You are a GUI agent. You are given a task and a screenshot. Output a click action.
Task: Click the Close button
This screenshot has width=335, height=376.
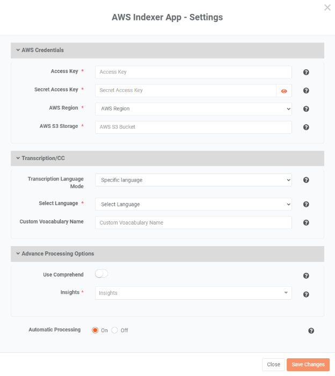pos(273,364)
